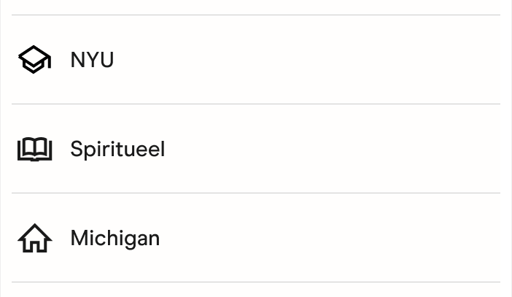Select the Michigan text label

pyautogui.click(x=115, y=238)
